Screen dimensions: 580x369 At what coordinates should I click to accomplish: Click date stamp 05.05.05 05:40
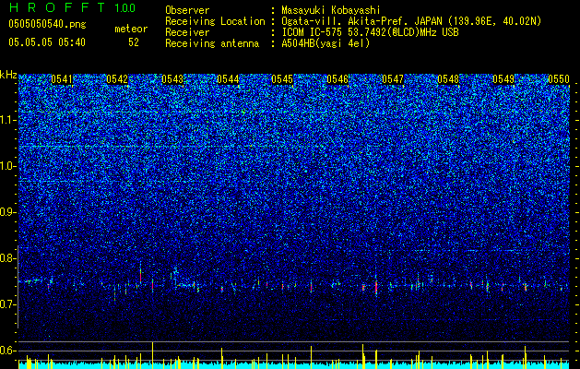click(x=47, y=42)
